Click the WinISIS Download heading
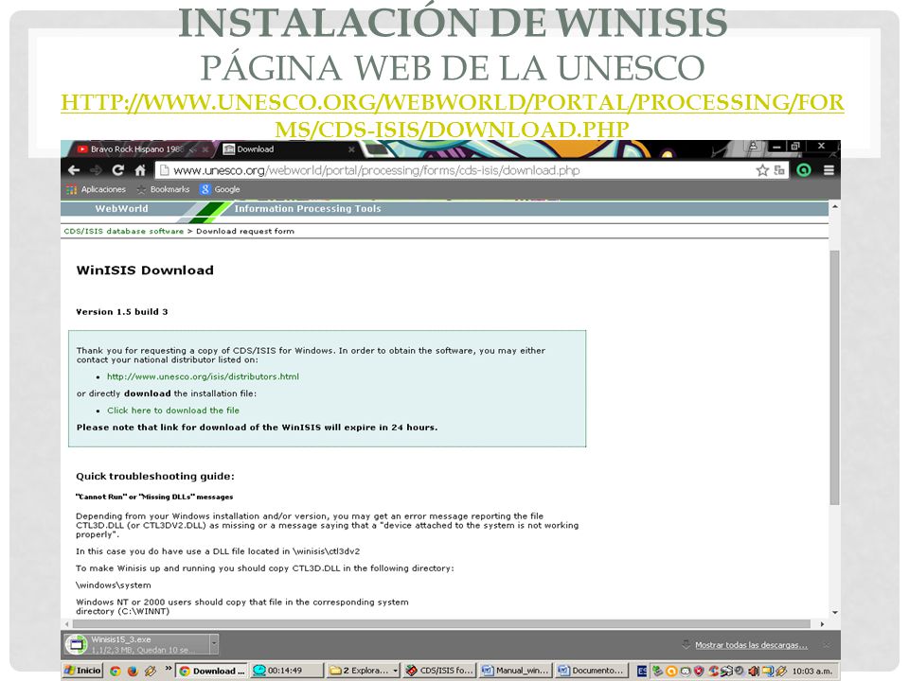 pos(145,271)
